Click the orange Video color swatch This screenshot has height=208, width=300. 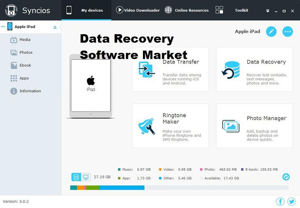pos(160,169)
